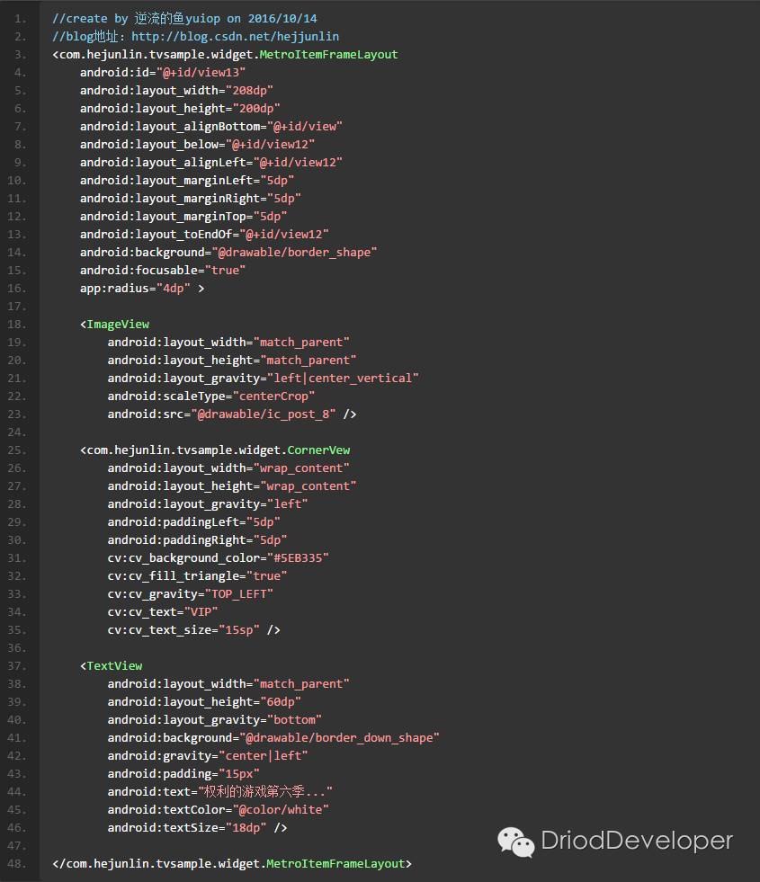The height and width of the screenshot is (882, 760).
Task: Click the TextView tag on line 37
Action: 115,666
